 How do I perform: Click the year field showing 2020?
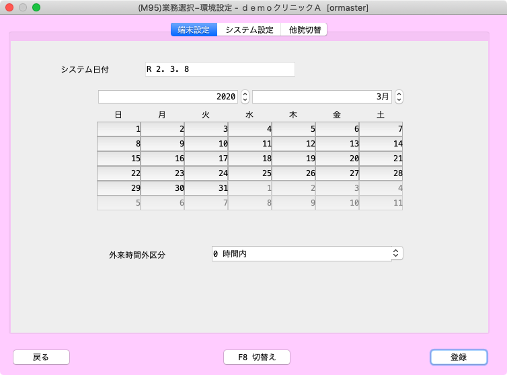(x=168, y=97)
